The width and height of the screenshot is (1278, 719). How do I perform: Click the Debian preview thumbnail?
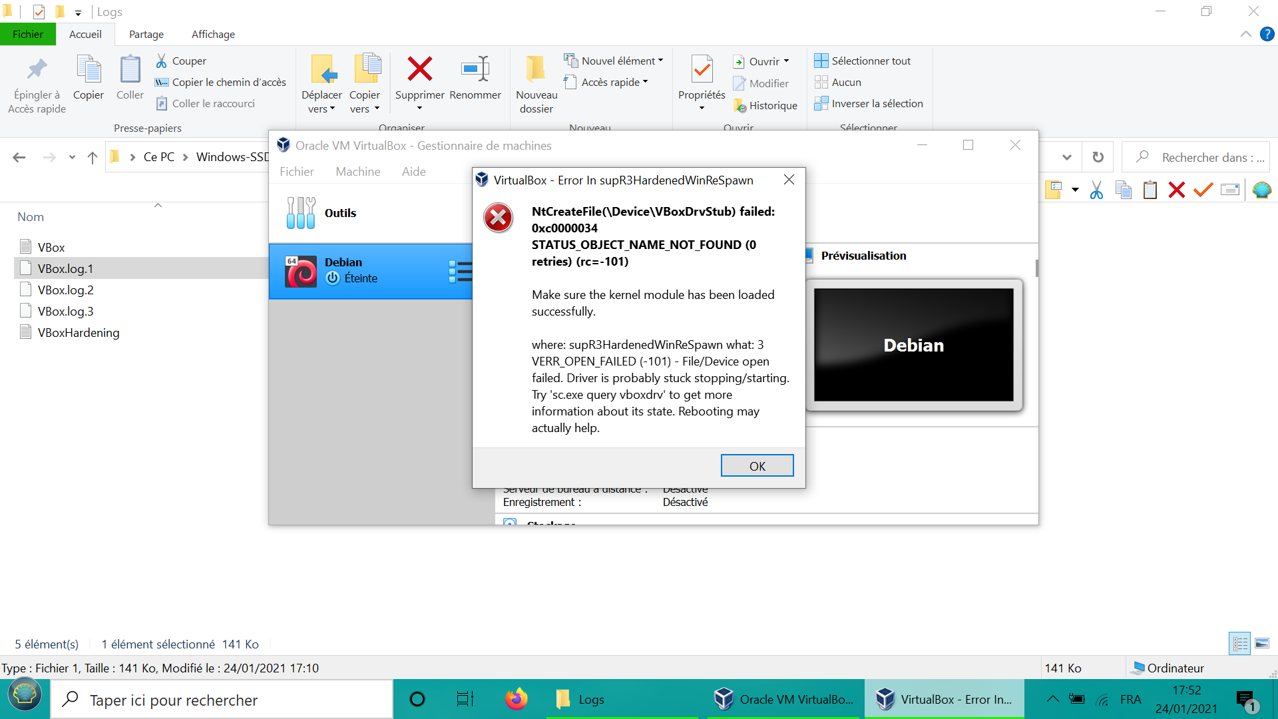click(x=913, y=345)
